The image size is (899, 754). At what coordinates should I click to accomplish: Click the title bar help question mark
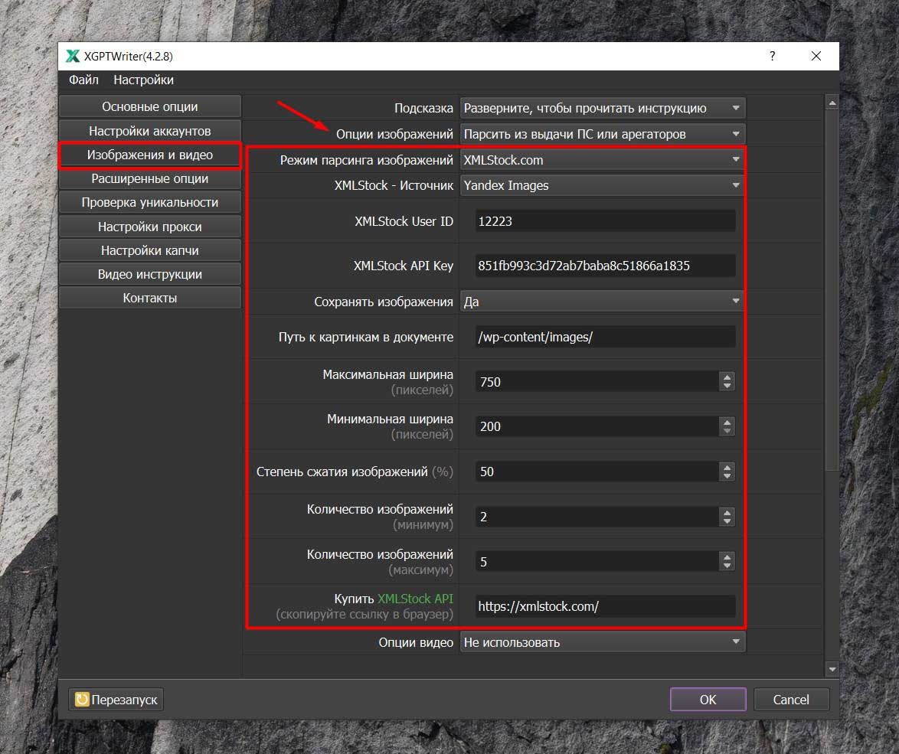(772, 56)
